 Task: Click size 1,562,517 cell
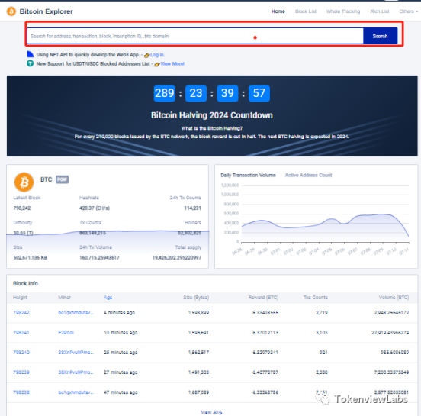198,353
